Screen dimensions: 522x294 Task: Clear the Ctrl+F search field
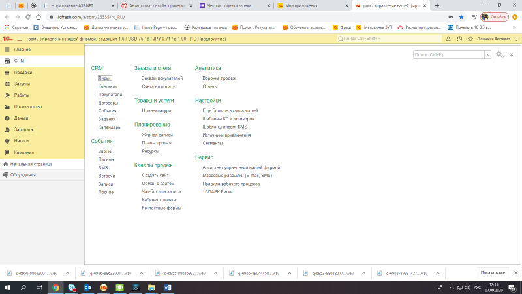[x=487, y=55]
